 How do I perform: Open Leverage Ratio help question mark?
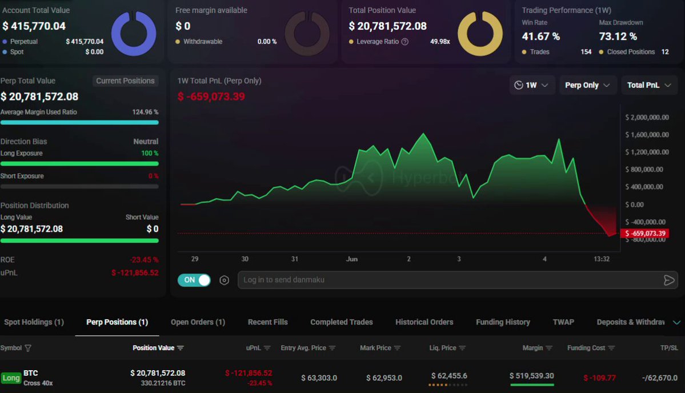[x=405, y=42]
